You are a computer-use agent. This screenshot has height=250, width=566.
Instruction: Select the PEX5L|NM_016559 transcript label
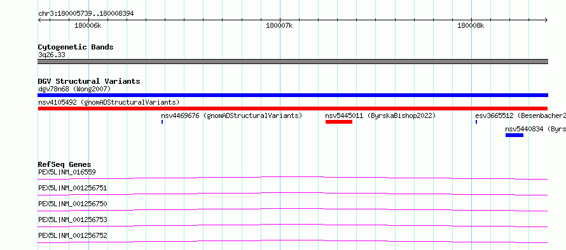click(x=67, y=172)
